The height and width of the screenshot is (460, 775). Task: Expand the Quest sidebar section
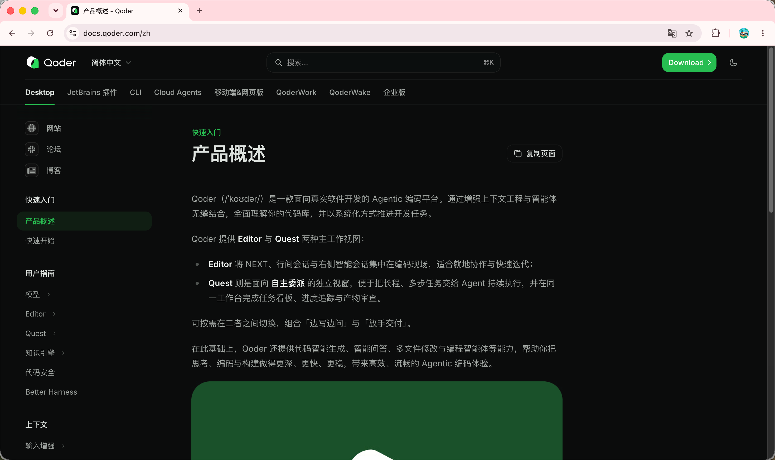(41, 333)
